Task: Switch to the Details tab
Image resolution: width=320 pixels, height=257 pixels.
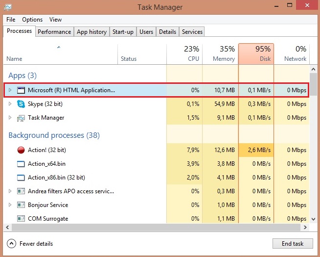Action: pyautogui.click(x=167, y=32)
